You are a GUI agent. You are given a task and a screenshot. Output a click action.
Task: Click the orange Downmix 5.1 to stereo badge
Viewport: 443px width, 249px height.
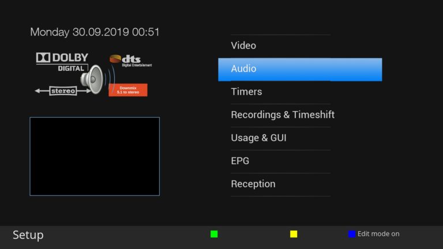pyautogui.click(x=128, y=90)
